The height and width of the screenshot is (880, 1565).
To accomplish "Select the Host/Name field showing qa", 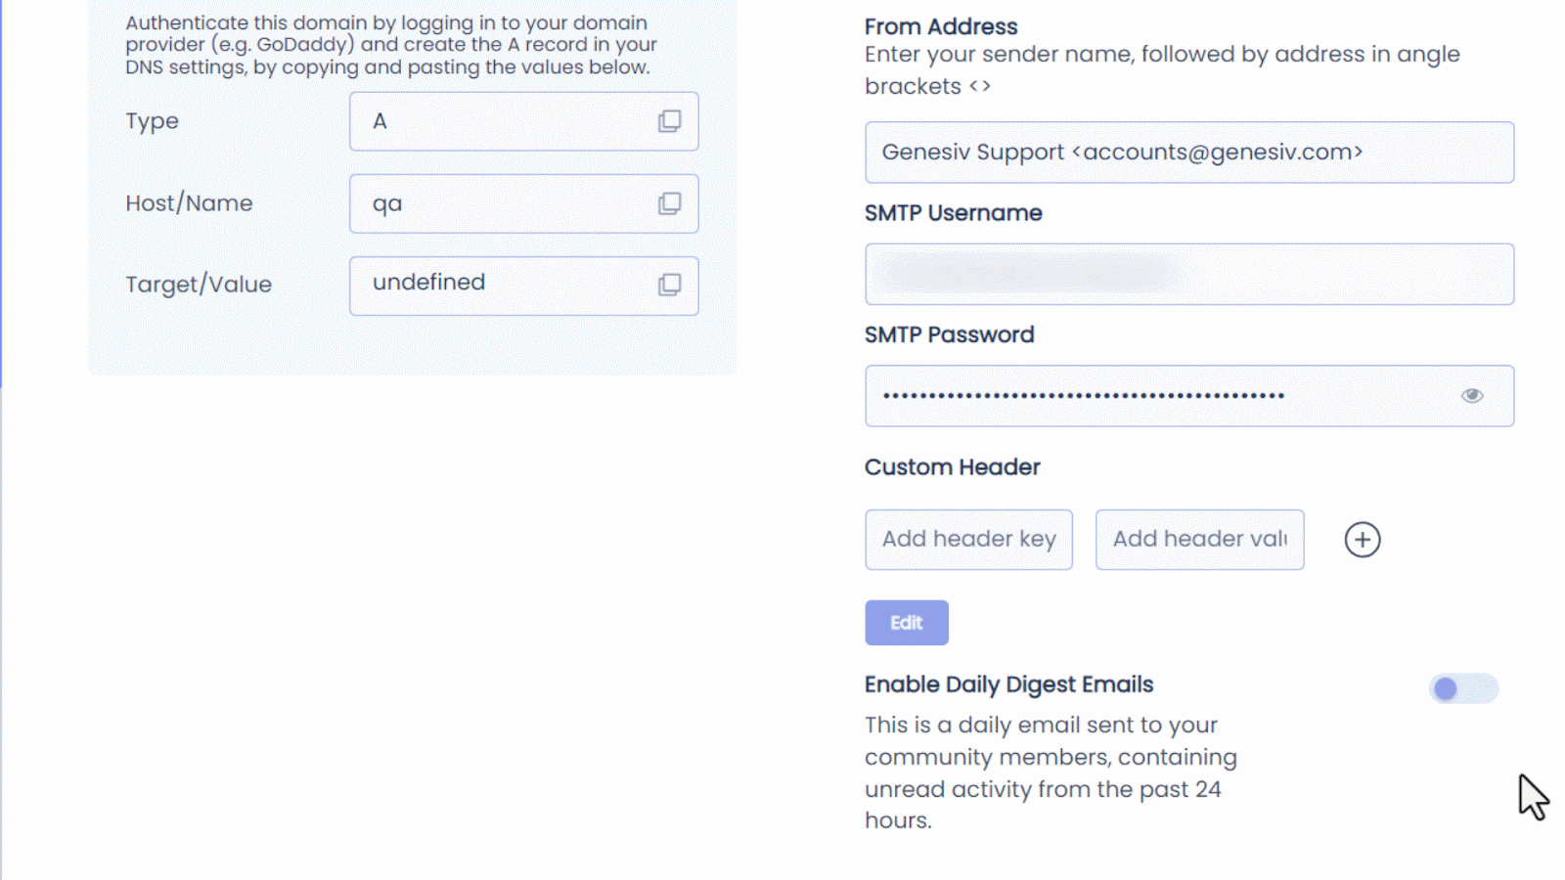I will [524, 203].
